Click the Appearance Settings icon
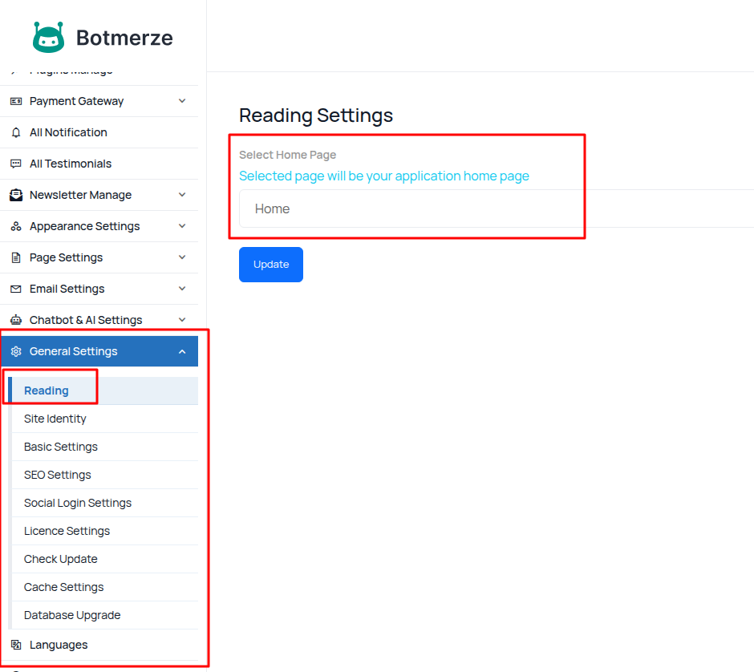 click(x=16, y=226)
